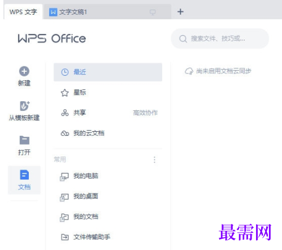
Task: Open 我的文档 location
Action: click(108, 217)
